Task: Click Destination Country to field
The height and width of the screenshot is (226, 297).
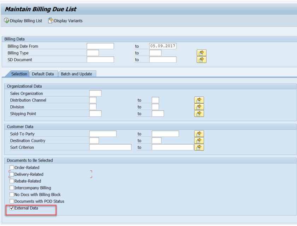Action: coord(156,140)
